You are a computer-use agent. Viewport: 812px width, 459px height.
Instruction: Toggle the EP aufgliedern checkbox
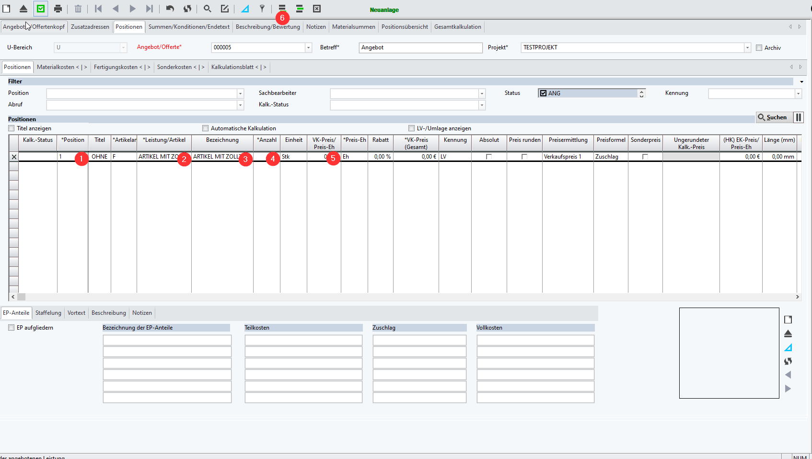click(12, 328)
